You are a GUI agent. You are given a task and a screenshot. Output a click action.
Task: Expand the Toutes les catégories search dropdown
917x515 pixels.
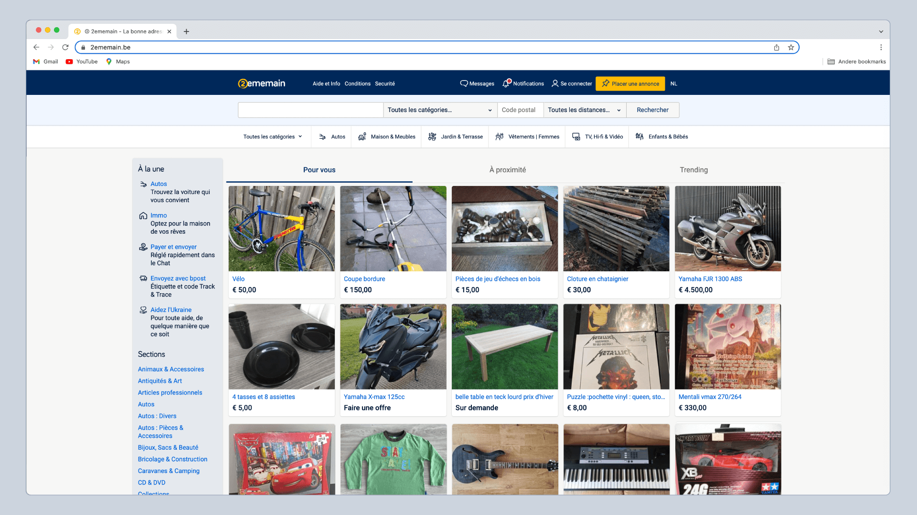439,110
